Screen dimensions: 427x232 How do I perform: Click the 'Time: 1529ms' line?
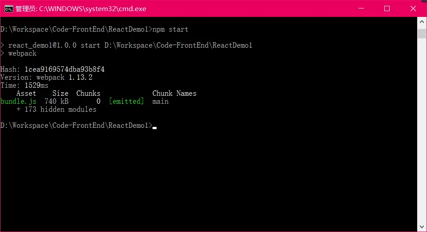24,85
